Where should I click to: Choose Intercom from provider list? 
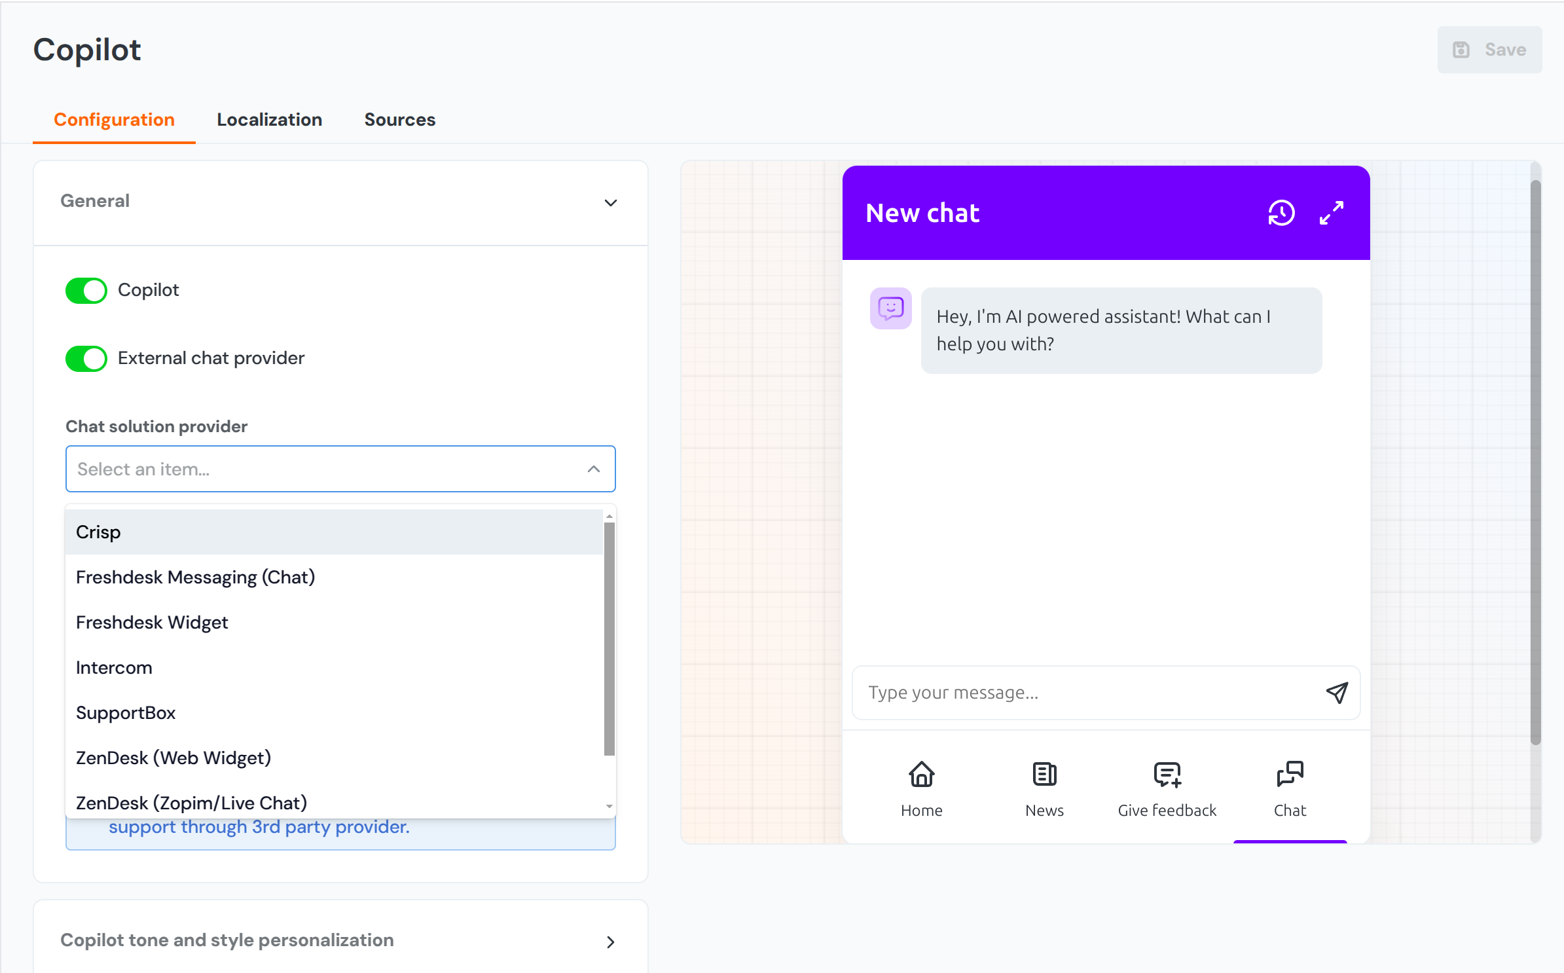click(x=114, y=667)
